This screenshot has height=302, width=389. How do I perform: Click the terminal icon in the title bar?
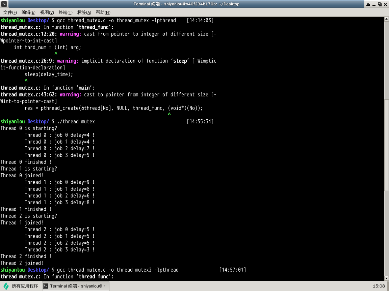click(3, 4)
